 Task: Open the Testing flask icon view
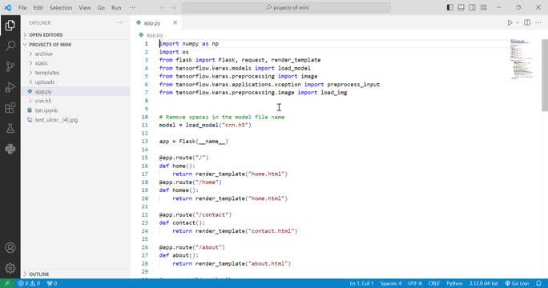pos(10,128)
